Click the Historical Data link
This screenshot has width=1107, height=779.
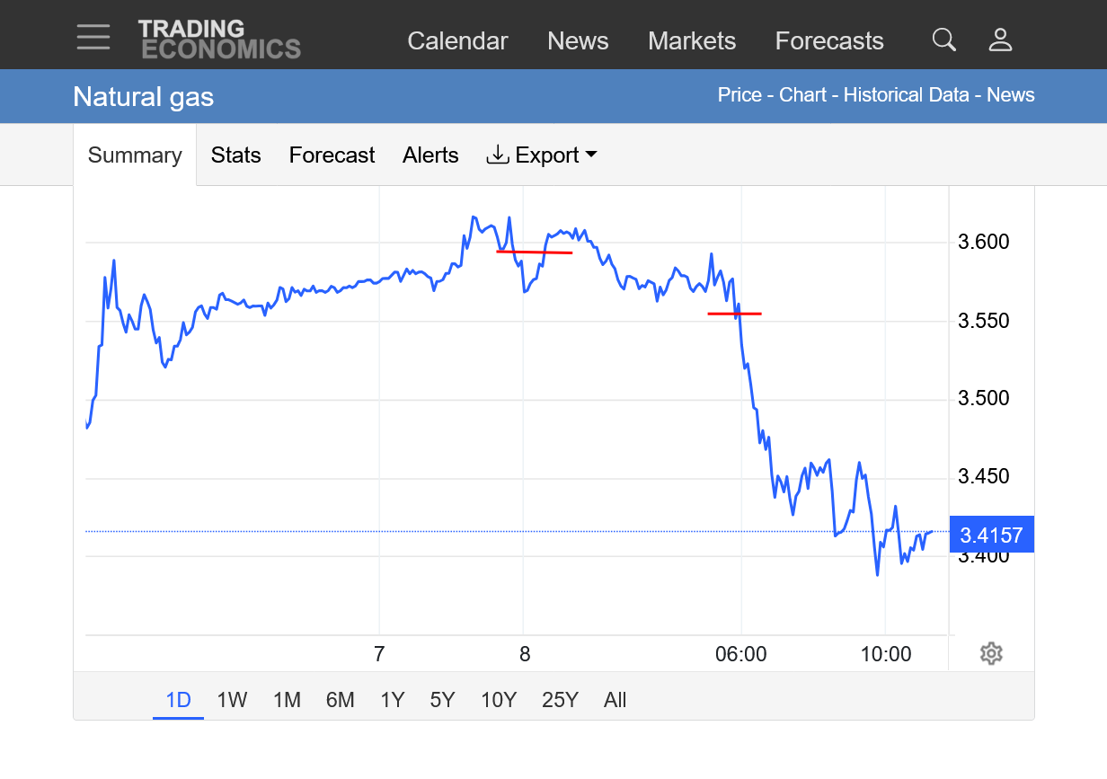tap(906, 95)
